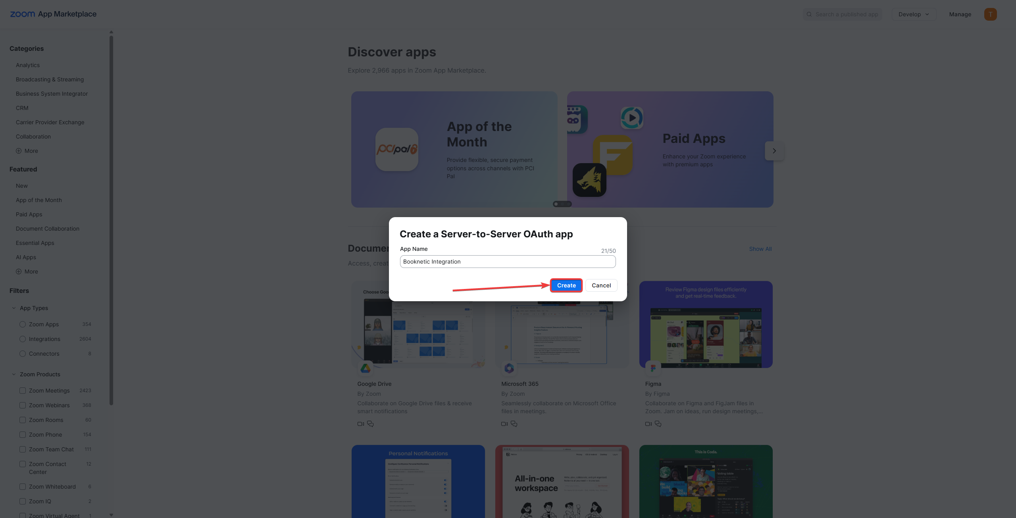
Task: Open the App of the Month banner
Action: click(x=454, y=149)
